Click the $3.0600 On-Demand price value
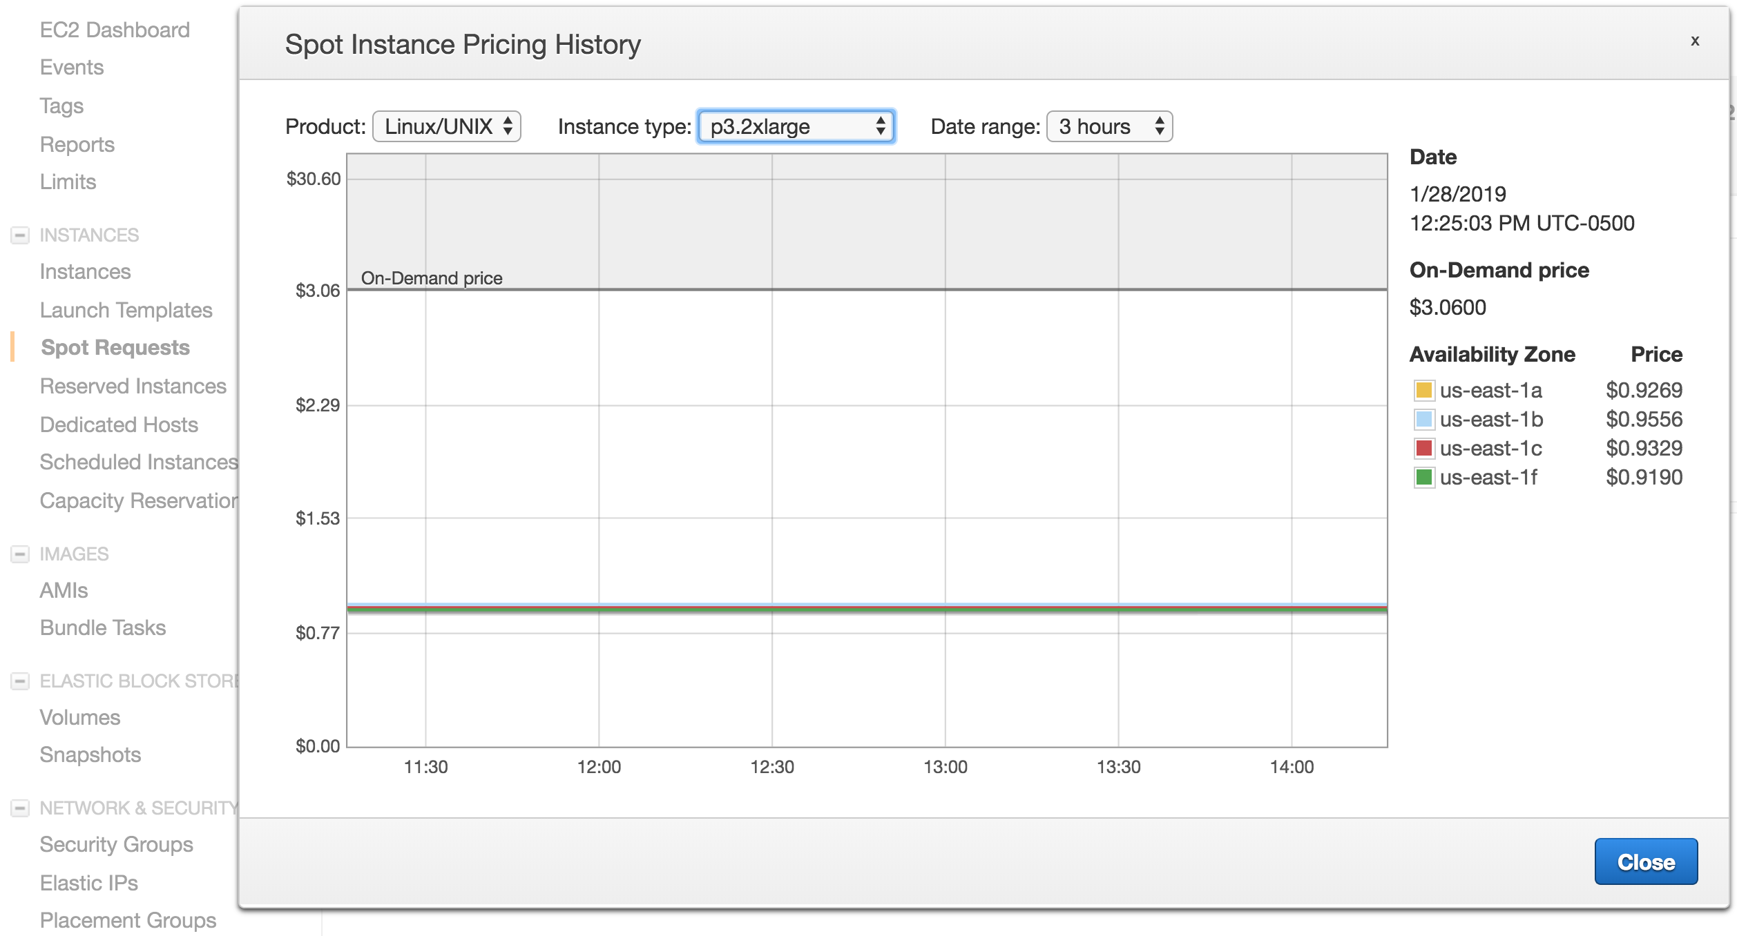 tap(1448, 307)
